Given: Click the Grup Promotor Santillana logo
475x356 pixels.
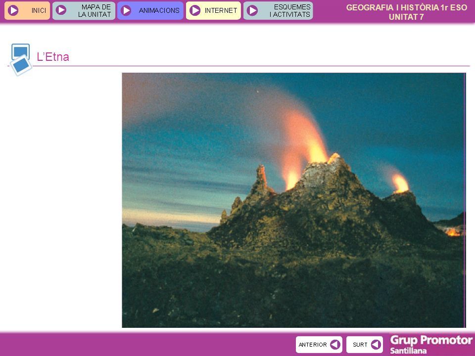Looking at the screenshot, I should [431, 345].
